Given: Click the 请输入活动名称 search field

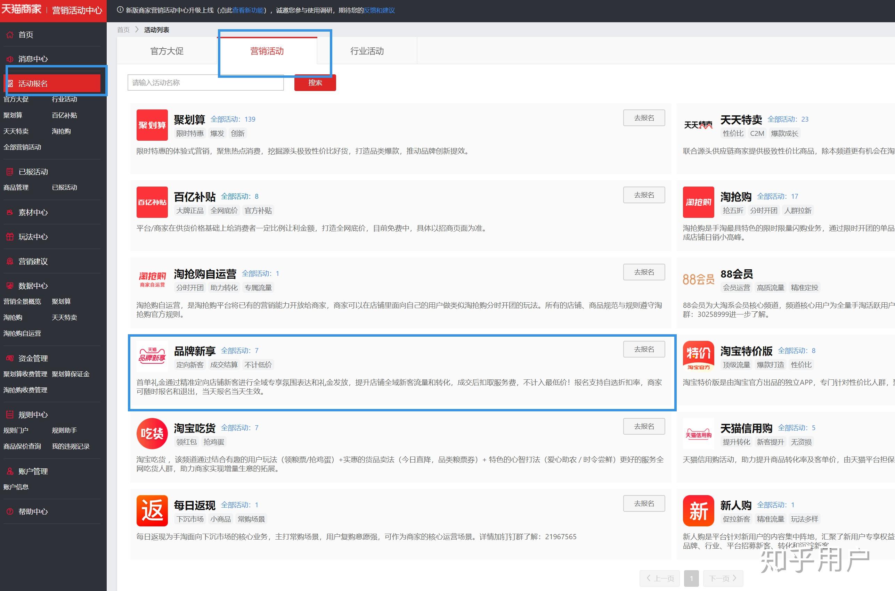Looking at the screenshot, I should tap(205, 83).
